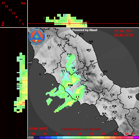Click the PZ city label
Screen dimensions: 139x139
click(134, 118)
